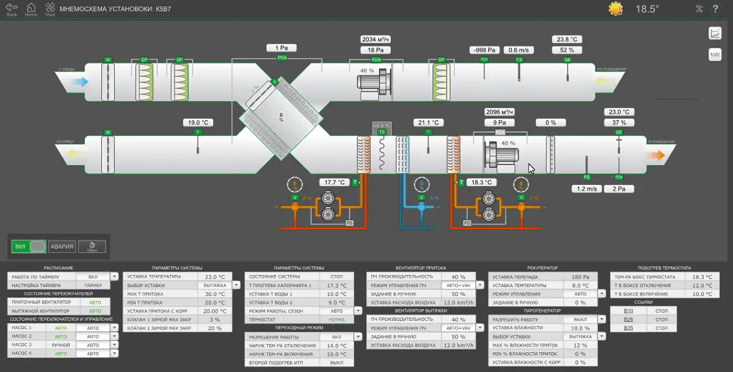Open the tools icon near top right

click(x=698, y=9)
